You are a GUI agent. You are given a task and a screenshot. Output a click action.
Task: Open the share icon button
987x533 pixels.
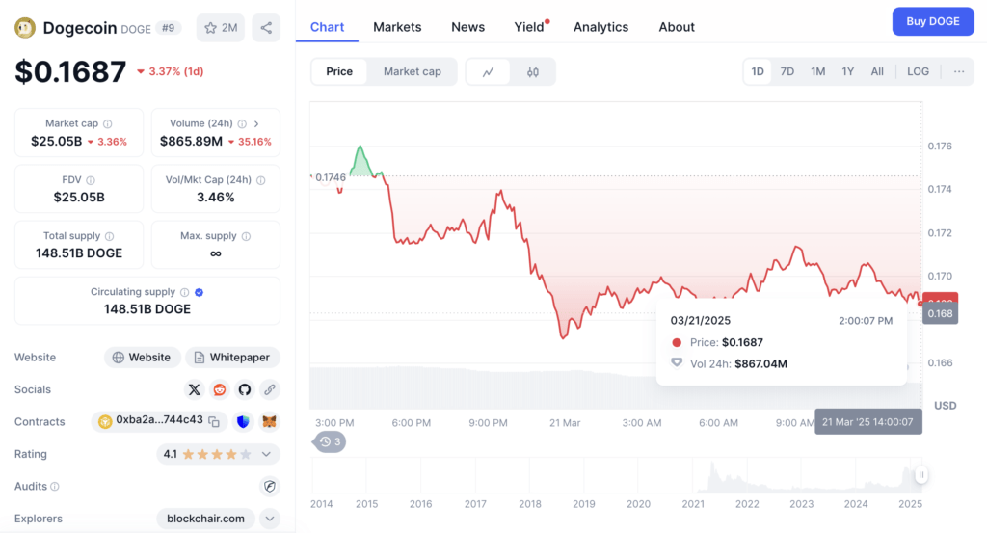tap(266, 28)
